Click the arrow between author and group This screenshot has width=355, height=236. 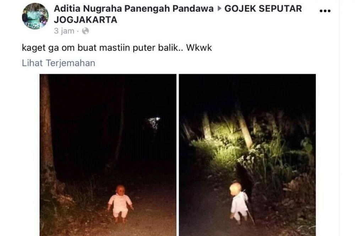click(219, 8)
